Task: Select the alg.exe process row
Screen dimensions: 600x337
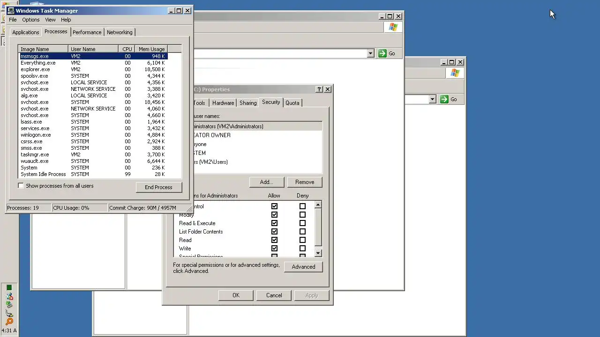Action: pos(93,95)
